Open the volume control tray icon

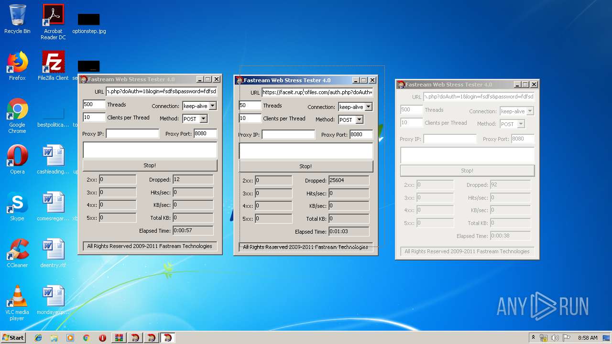point(555,338)
